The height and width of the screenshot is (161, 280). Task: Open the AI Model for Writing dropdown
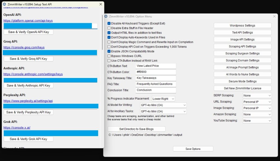coord(163,105)
